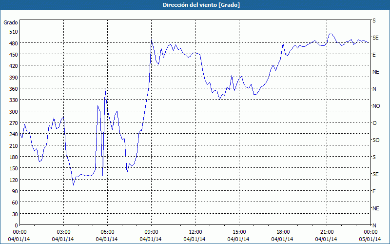
Task: Select the 04/01/14 date under 18:00
Action: tap(282, 239)
